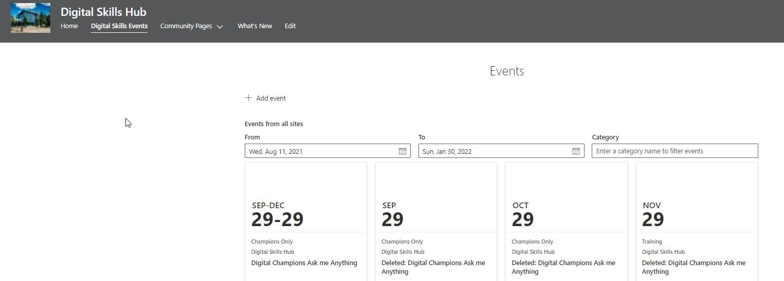Open the What's New navigation link
784x281 pixels.
click(x=254, y=26)
